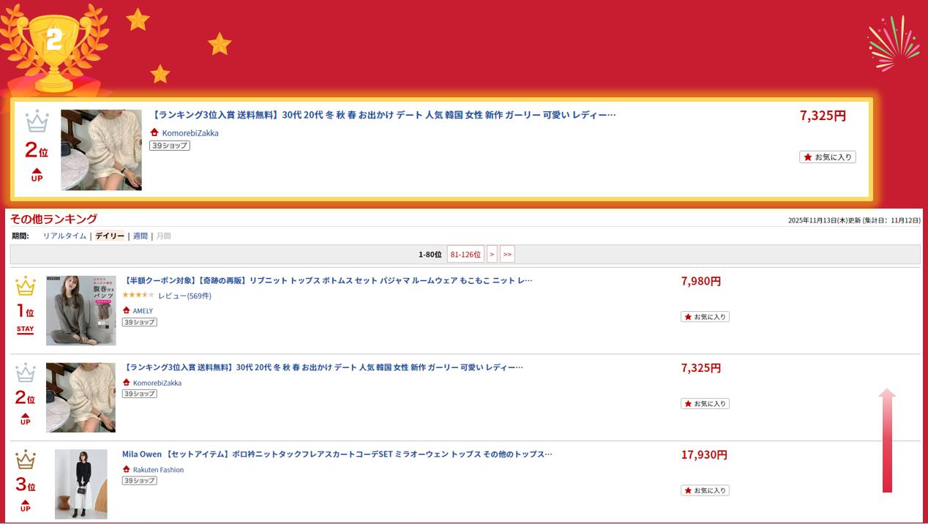Open the Mila Owen セットアイテム product title
928x524 pixels.
(337, 454)
